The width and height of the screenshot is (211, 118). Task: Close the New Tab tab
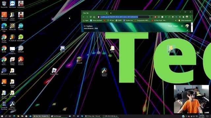[x=107, y=13]
